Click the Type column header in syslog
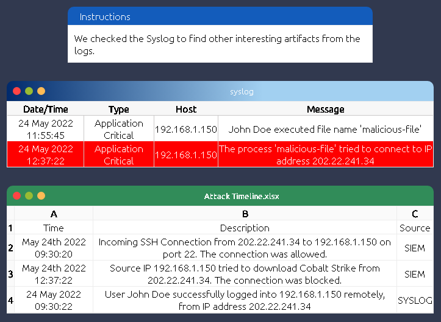The height and width of the screenshot is (322, 441). tap(119, 109)
